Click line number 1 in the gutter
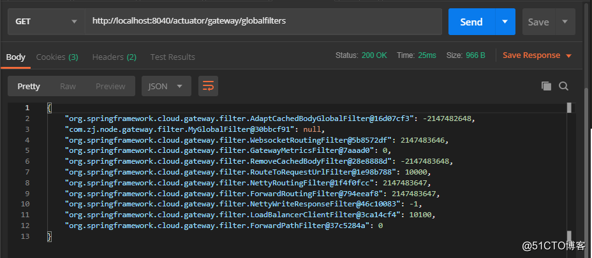This screenshot has height=258, width=592. [x=27, y=108]
